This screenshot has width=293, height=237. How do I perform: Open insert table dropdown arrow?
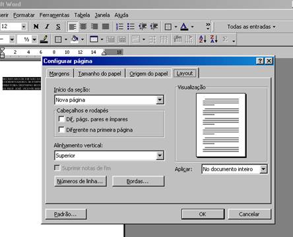pyautogui.click(x=102, y=39)
